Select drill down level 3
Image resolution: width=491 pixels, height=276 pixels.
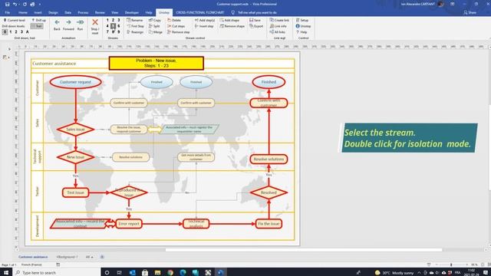pos(21,32)
